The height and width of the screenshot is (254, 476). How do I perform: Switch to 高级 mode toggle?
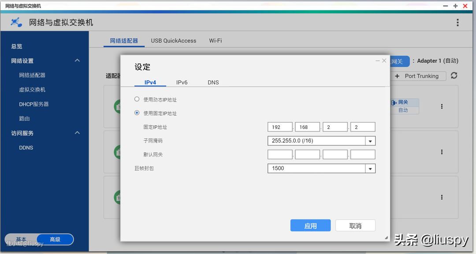point(55,239)
